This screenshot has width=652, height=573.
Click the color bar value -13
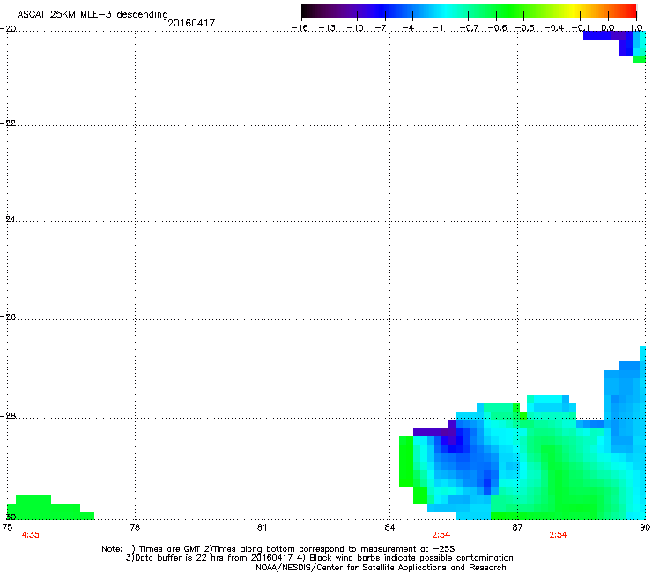(x=328, y=28)
